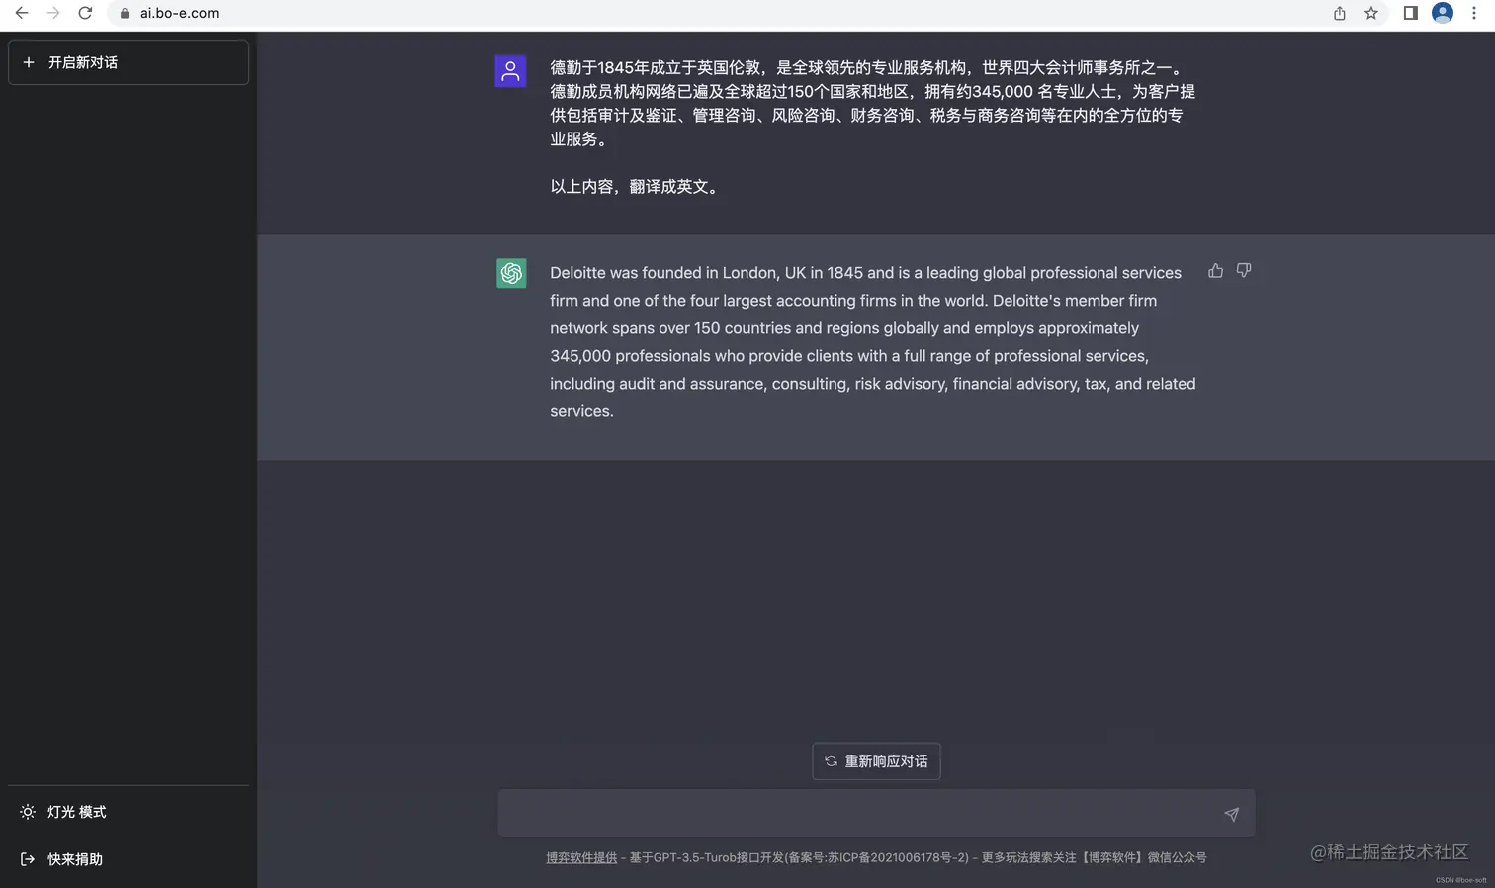
Task: Click the footer text '更多玩法搜索关注【博弈软件】微信公众号'
Action: click(x=1094, y=857)
